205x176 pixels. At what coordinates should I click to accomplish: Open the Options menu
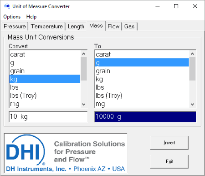click(12, 17)
